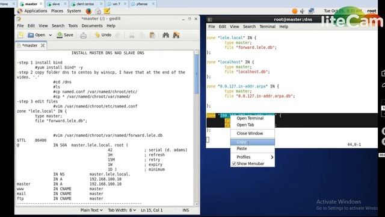Open find and replace icon in gedit
Screen dimensions: 385x217
(x=176, y=35)
